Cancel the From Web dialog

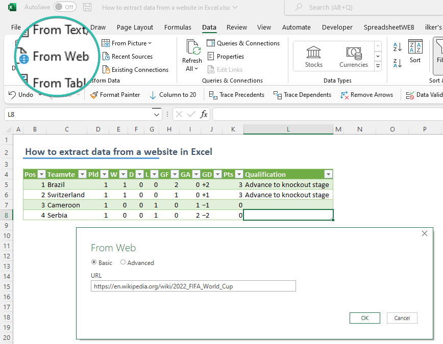pos(403,317)
